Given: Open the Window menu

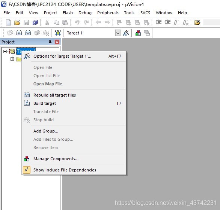Looking at the screenshot, I should (164, 13).
